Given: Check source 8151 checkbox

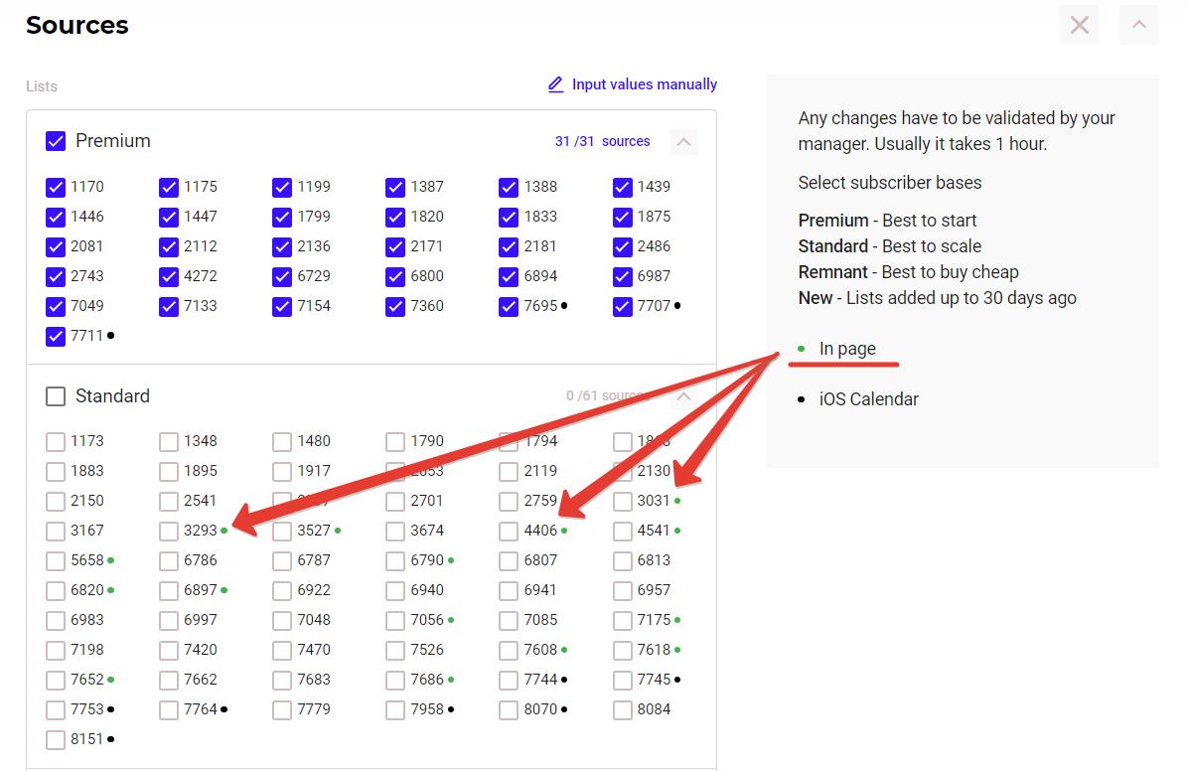Looking at the screenshot, I should (56, 740).
